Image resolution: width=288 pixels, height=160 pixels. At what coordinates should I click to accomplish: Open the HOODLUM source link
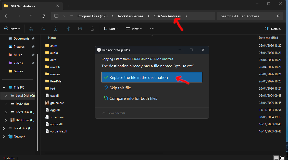tap(138, 59)
